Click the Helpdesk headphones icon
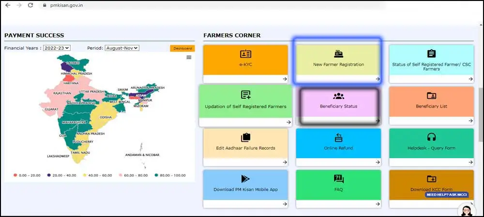Viewport: 484px width, 217px height. [x=431, y=137]
